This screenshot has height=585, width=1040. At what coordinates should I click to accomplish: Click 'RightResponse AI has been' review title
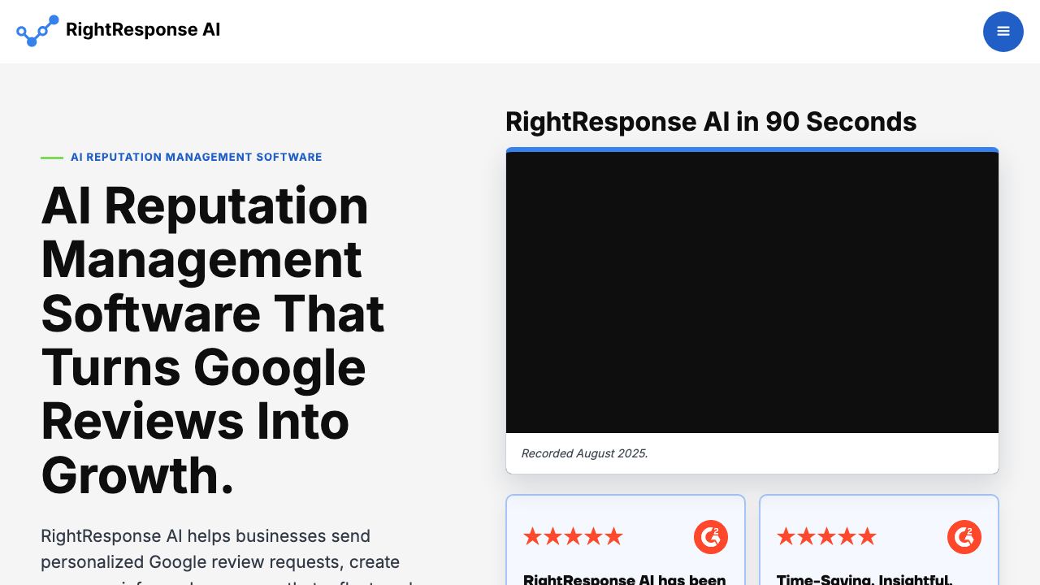[x=625, y=578]
